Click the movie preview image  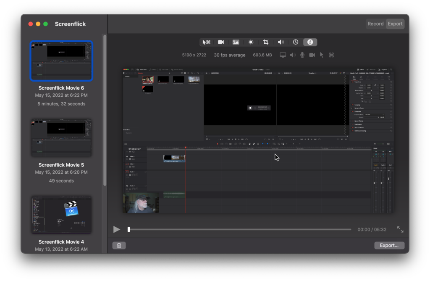point(258,140)
